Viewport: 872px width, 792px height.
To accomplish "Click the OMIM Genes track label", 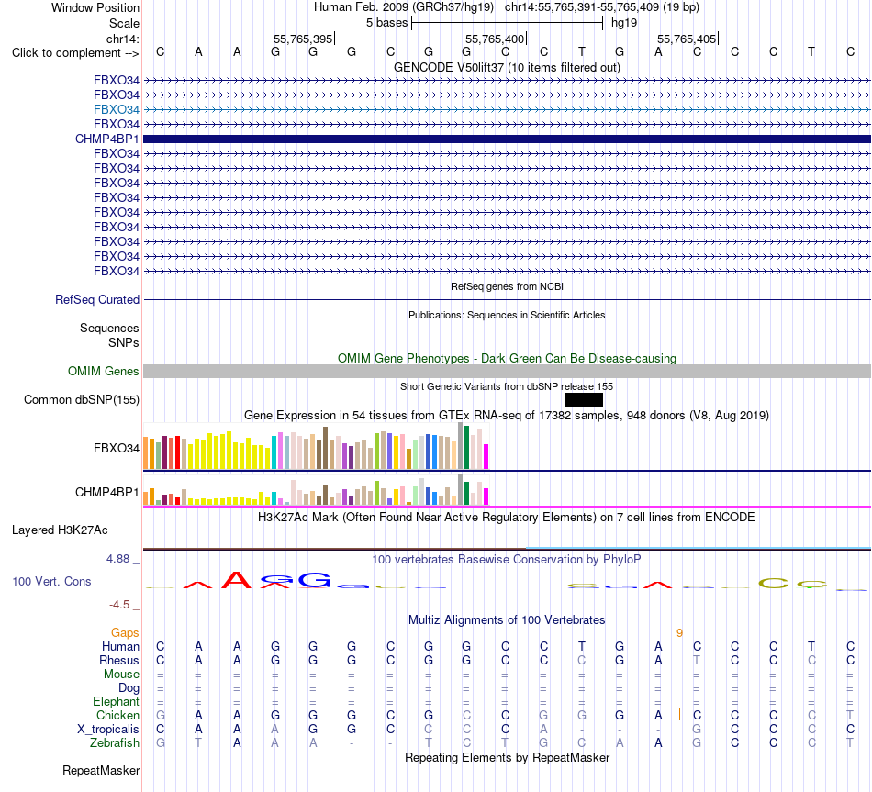I will click(103, 371).
